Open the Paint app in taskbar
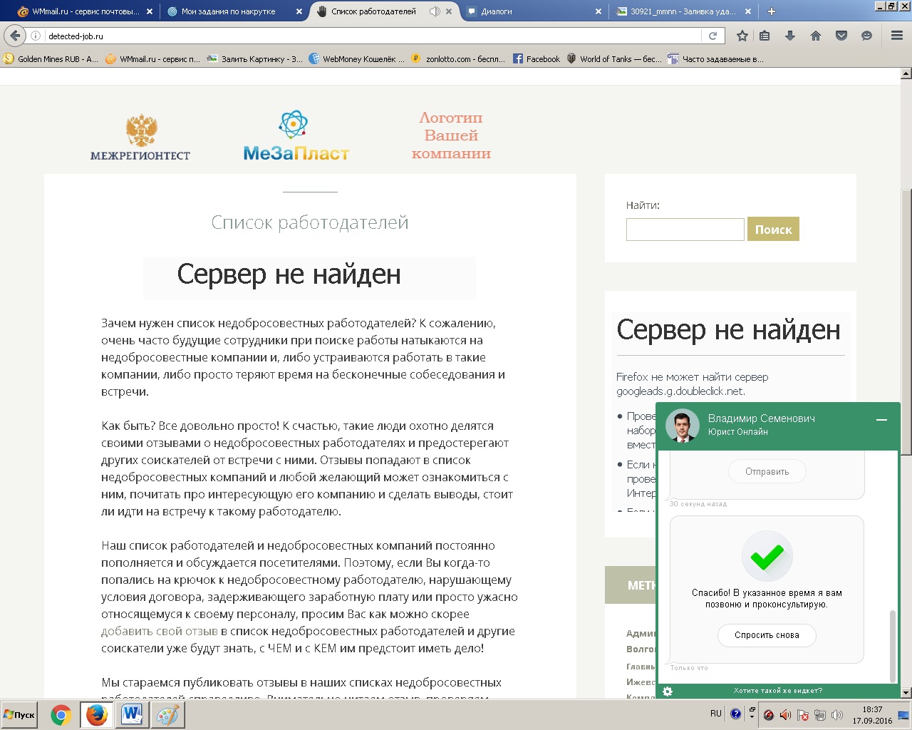The width and height of the screenshot is (912, 730). [167, 715]
